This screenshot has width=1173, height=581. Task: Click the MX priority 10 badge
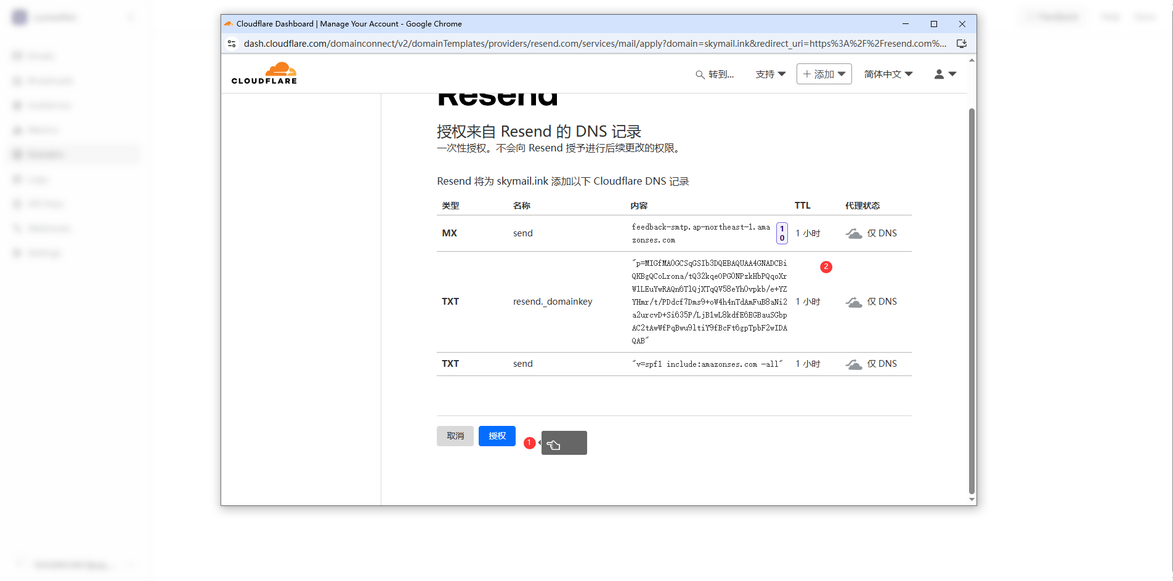pos(782,233)
